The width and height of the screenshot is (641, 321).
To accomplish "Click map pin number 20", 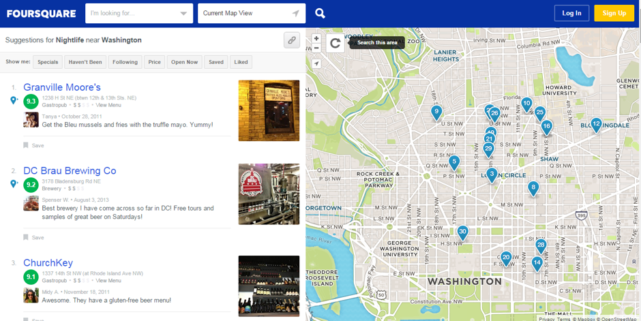I will (x=506, y=258).
